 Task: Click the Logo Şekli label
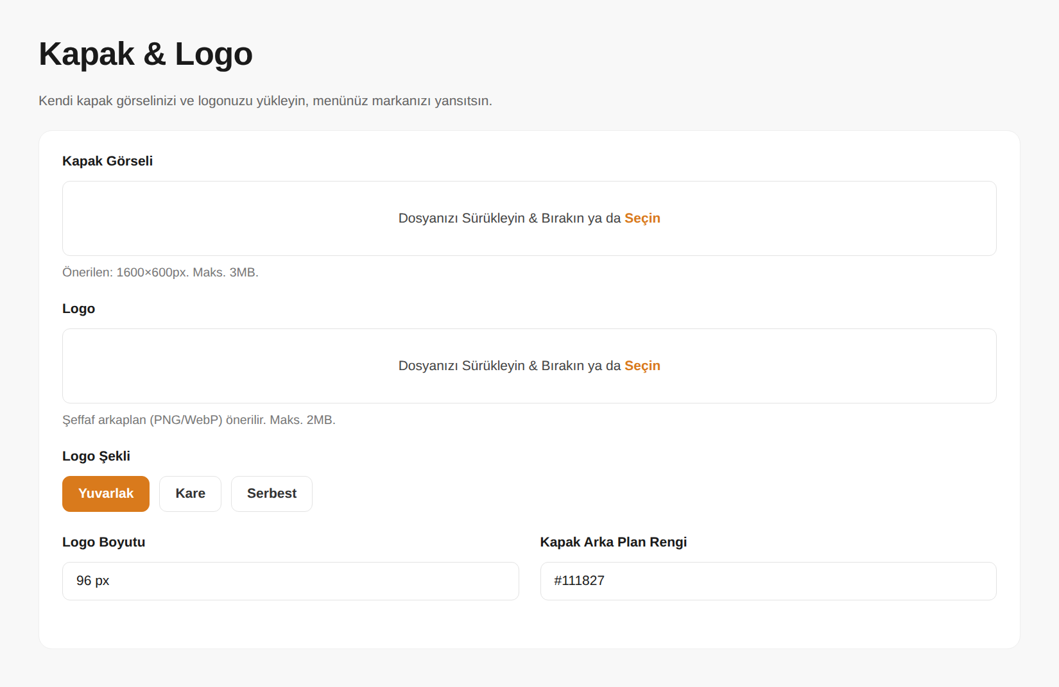[96, 456]
